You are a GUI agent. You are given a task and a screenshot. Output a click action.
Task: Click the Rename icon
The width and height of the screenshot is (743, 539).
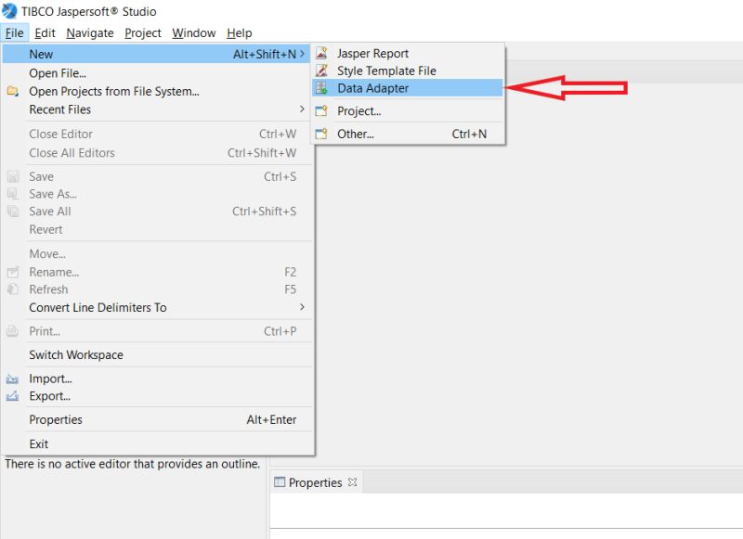pos(12,271)
